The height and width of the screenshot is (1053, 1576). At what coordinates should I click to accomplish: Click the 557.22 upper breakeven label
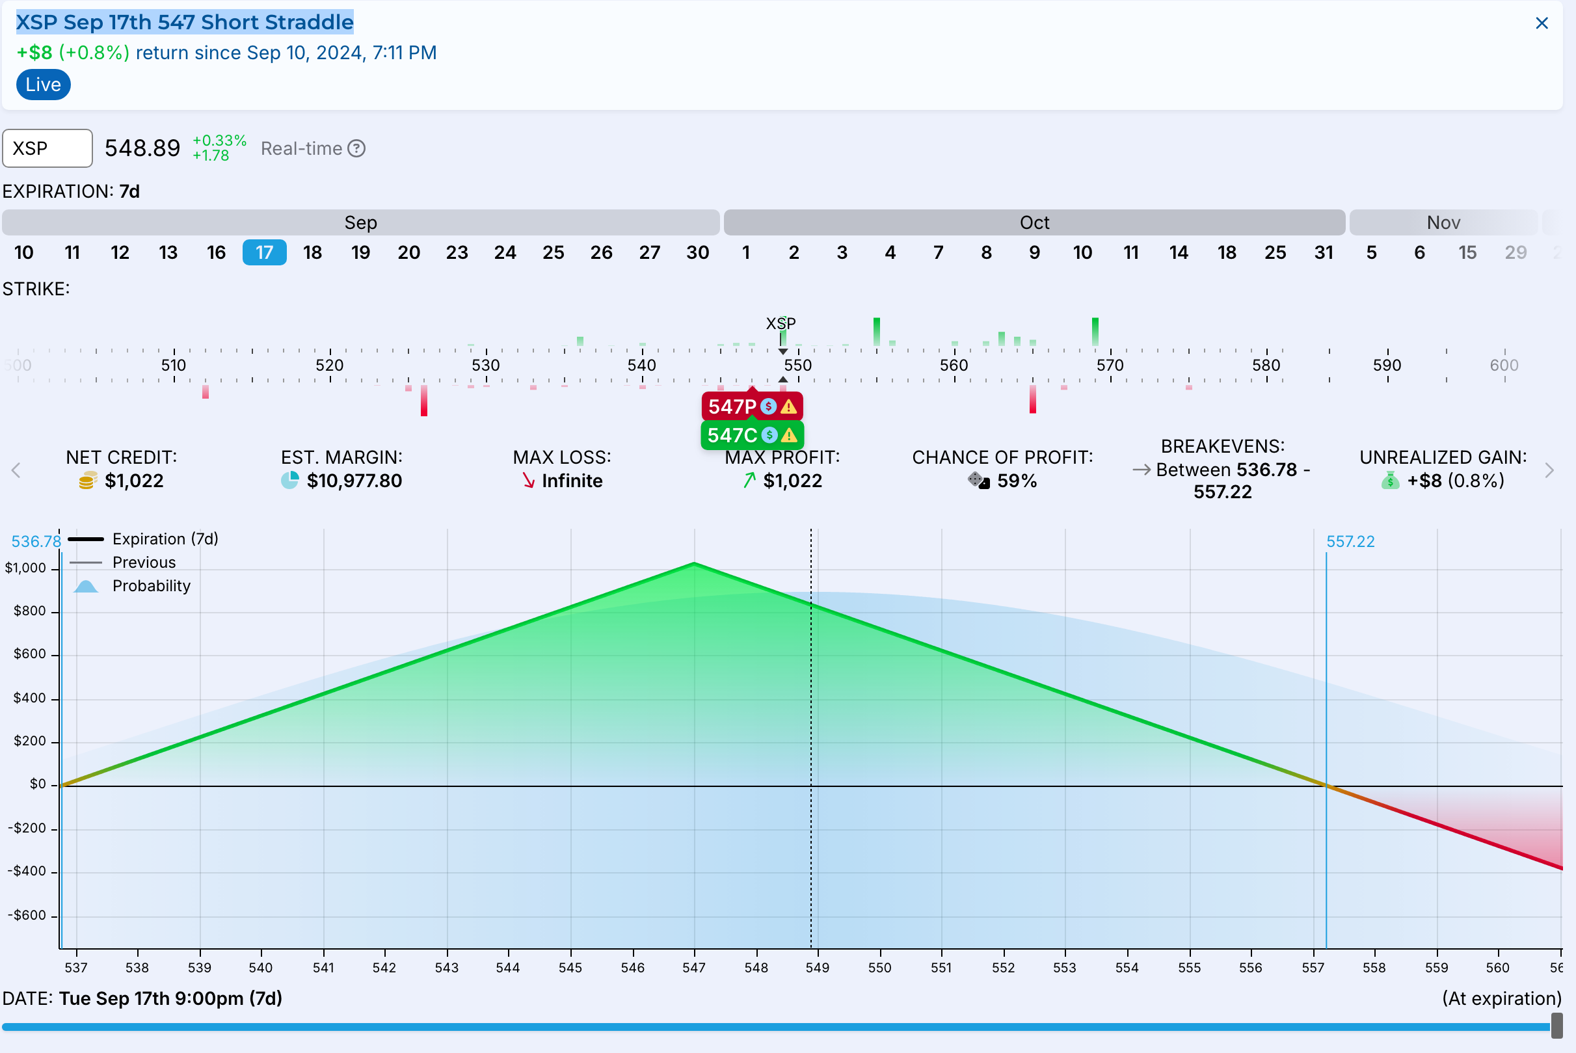coord(1350,541)
